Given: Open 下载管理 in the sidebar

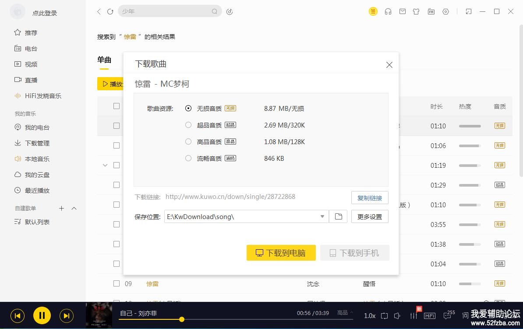Looking at the screenshot, I should click(37, 143).
